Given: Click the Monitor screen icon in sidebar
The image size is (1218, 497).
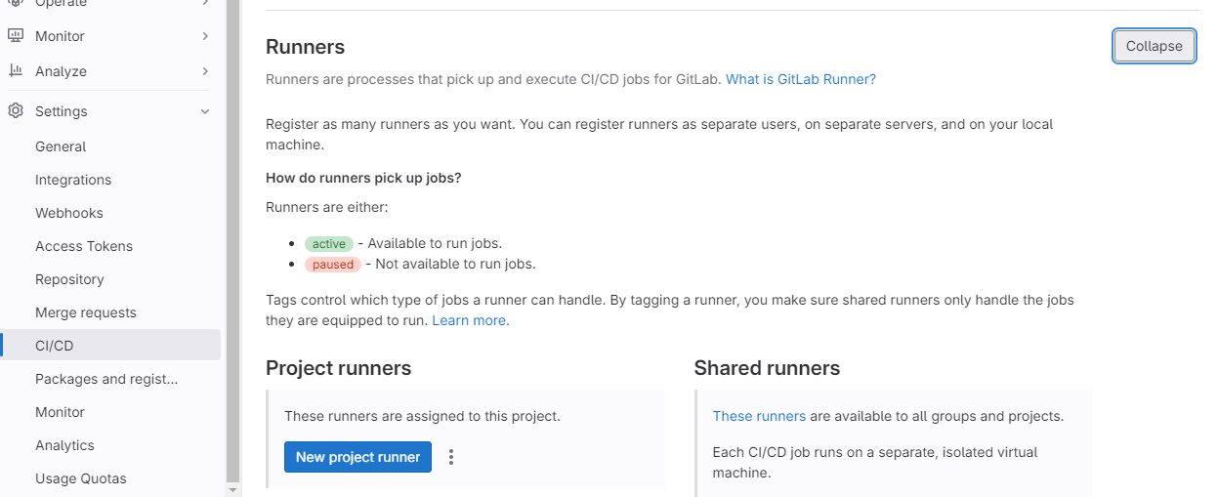Looking at the screenshot, I should pos(16,36).
